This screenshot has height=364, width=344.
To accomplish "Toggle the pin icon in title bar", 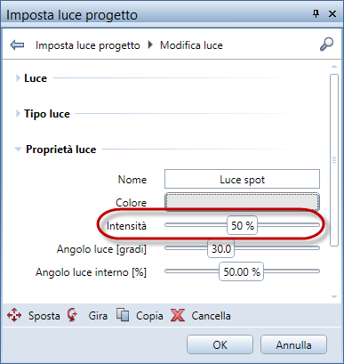I will [316, 13].
